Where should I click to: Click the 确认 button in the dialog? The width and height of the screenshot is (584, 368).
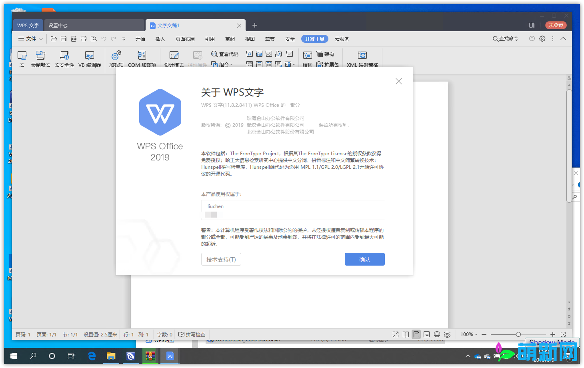pos(364,259)
